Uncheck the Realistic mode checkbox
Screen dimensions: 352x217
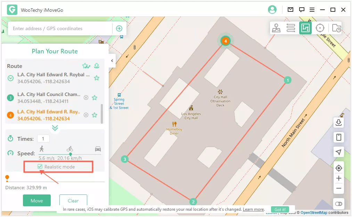point(40,167)
